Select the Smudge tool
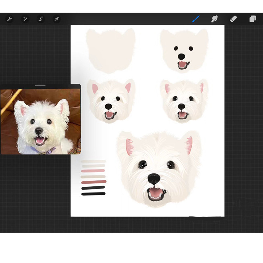The image size is (263, 263). click(214, 19)
